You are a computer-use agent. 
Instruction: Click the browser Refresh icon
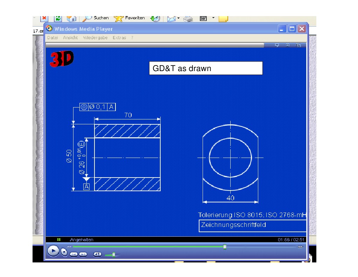(x=58, y=19)
